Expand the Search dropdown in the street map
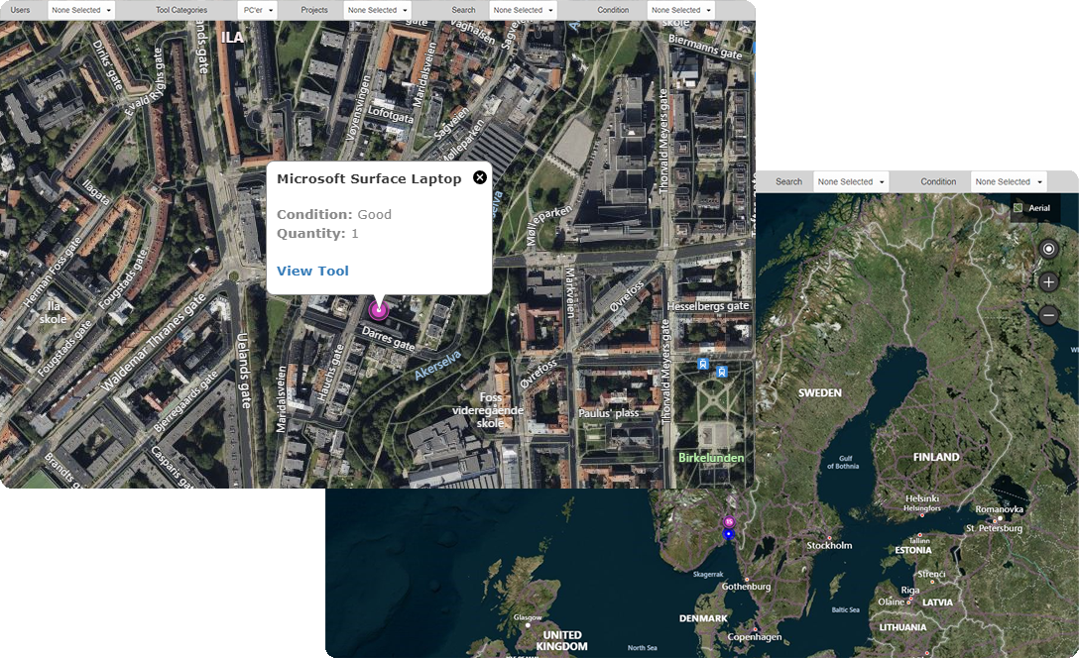This screenshot has width=1079, height=658. 523,10
